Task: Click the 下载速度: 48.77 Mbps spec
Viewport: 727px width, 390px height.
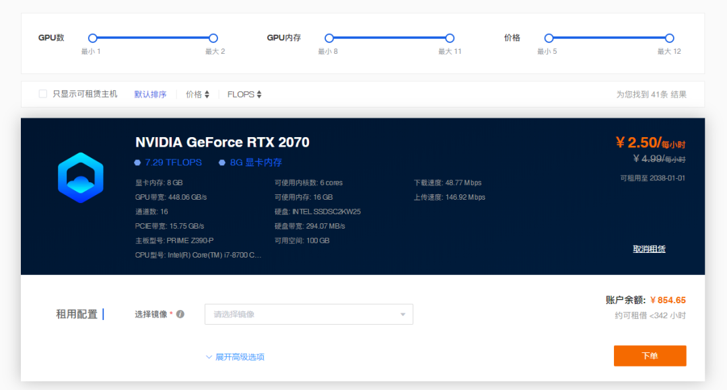Action: (448, 183)
